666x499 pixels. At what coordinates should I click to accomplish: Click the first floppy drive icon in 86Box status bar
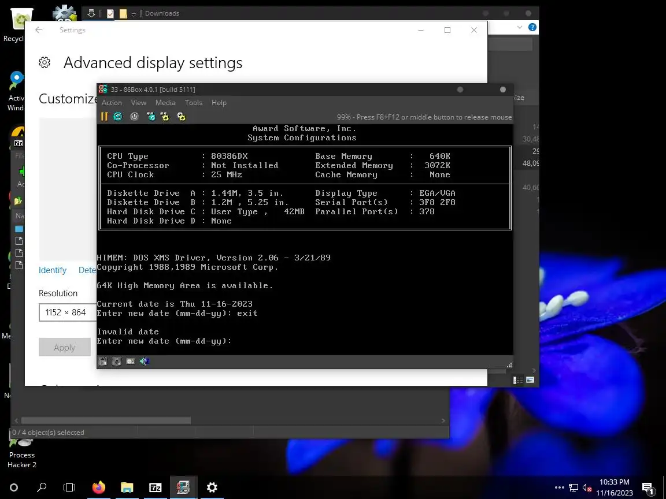pyautogui.click(x=103, y=362)
